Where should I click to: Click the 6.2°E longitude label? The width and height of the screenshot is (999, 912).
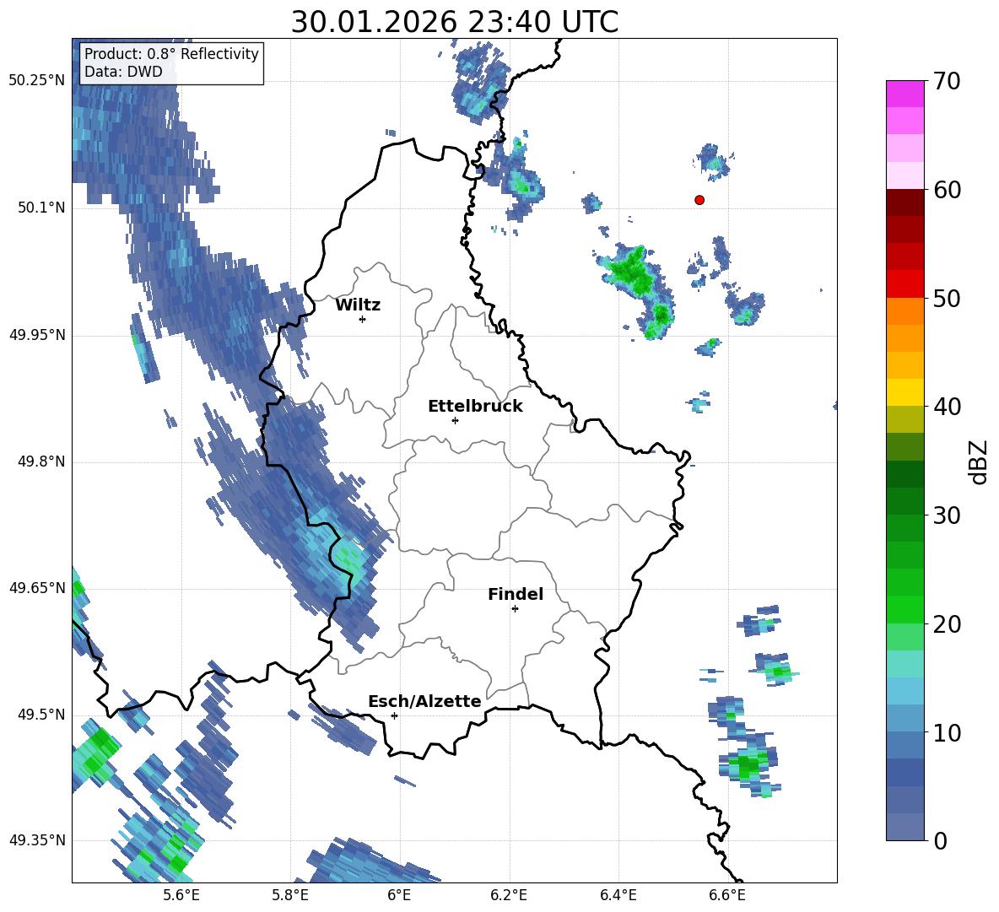[x=509, y=895]
